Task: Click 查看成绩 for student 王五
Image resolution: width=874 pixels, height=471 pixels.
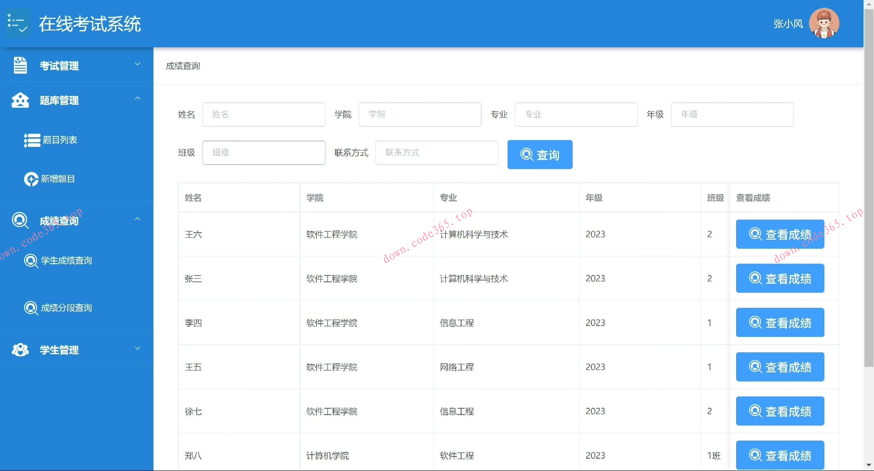Action: [x=779, y=367]
